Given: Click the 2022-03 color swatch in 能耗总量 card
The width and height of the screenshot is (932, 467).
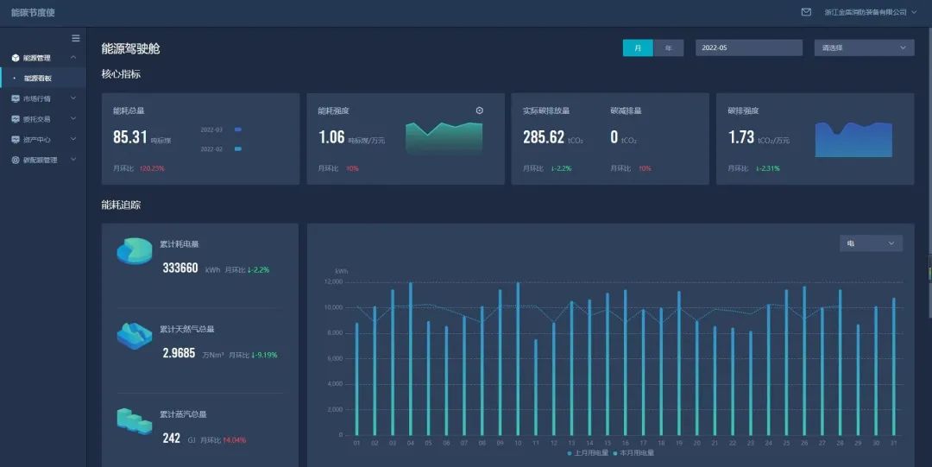Looking at the screenshot, I should (x=237, y=129).
